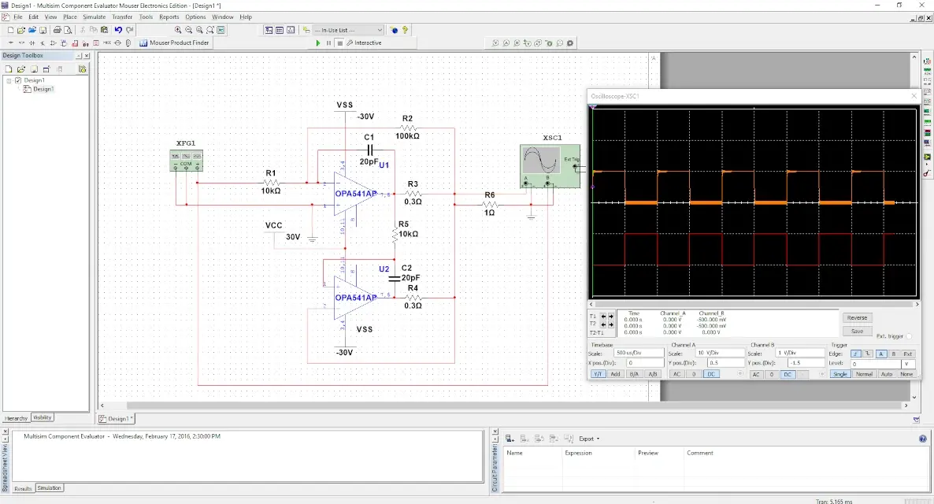Viewport: 934px width, 504px height.
Task: Click the Save button on the oscilloscope
Action: pyautogui.click(x=856, y=332)
